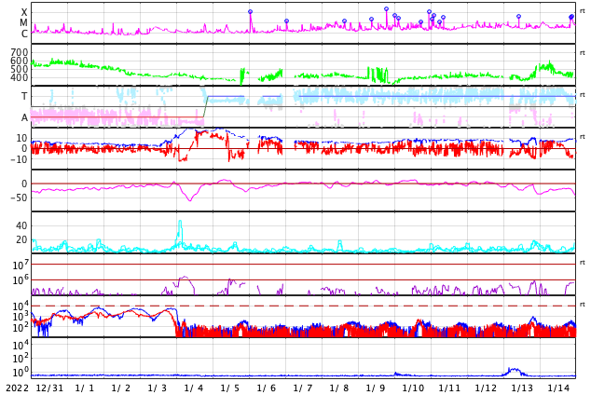591x395 pixels.
Task: Click 10^2 tick on the red-blue flux plot
Action: coord(21,328)
